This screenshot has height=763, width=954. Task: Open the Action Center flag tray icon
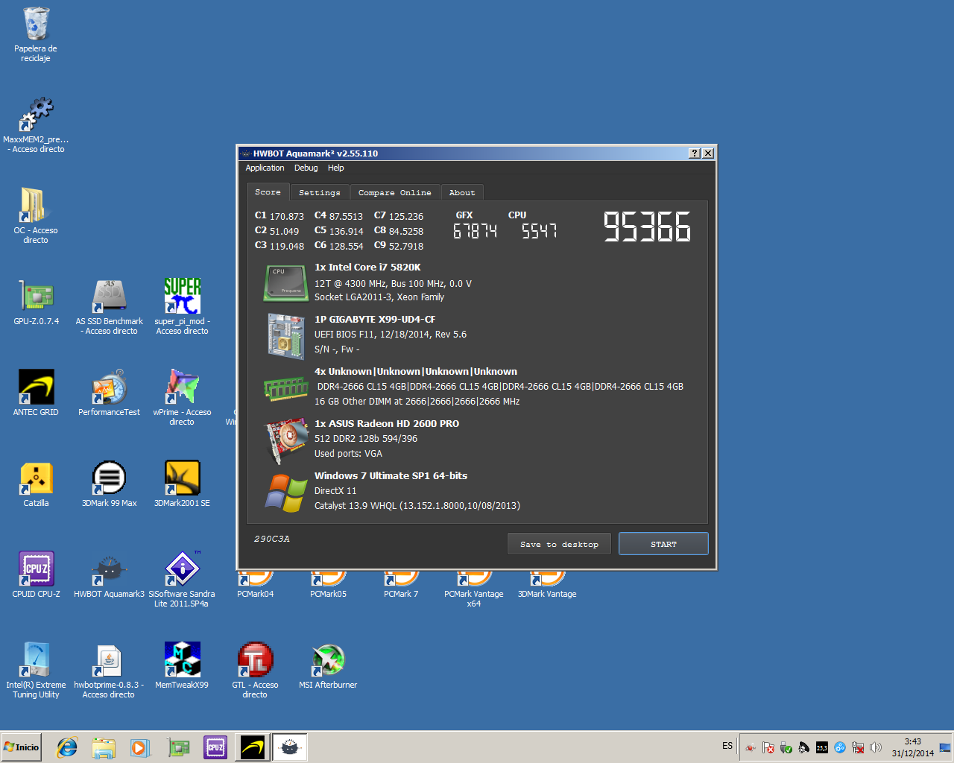[768, 747]
